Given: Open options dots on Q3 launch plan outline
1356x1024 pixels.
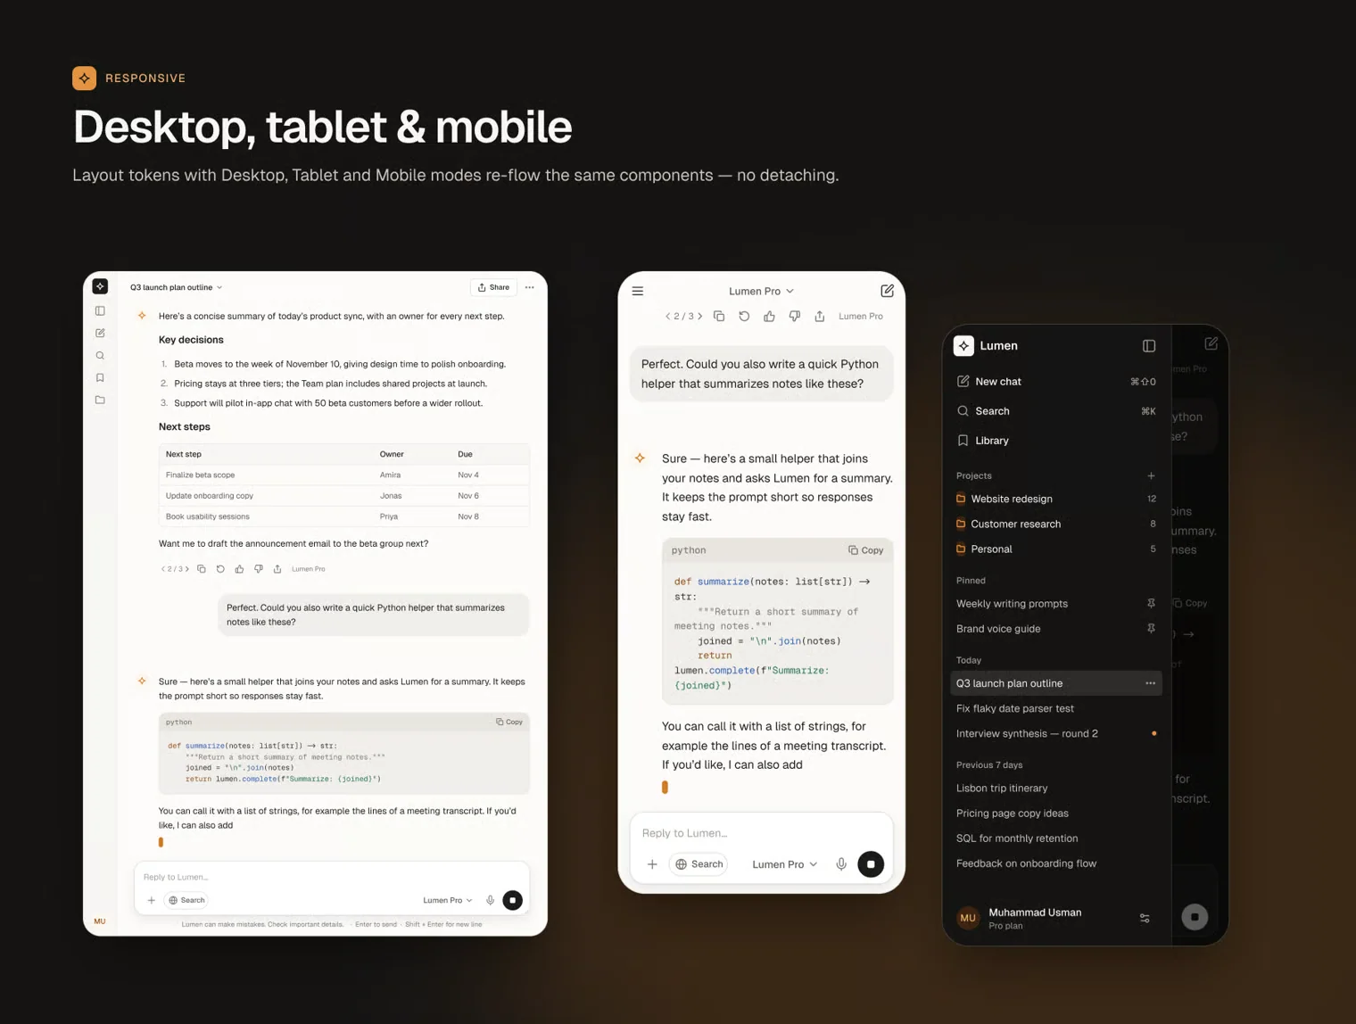Looking at the screenshot, I should pos(1150,683).
